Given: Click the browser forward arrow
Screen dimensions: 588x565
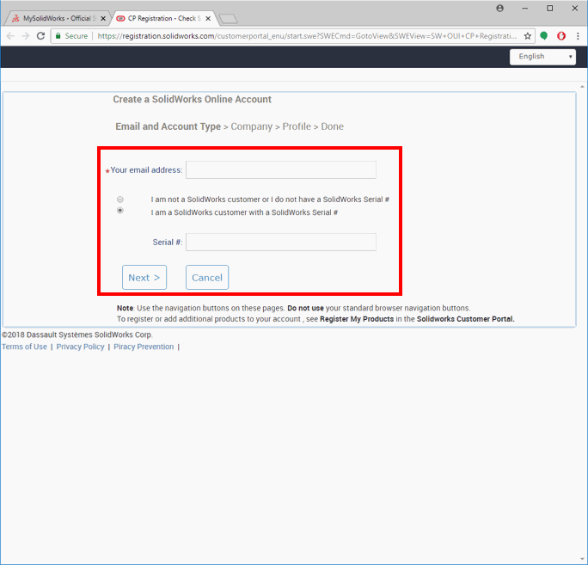Looking at the screenshot, I should pyautogui.click(x=25, y=36).
